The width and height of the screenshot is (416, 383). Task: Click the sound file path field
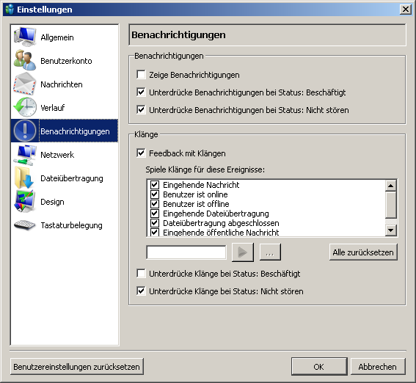pyautogui.click(x=186, y=252)
